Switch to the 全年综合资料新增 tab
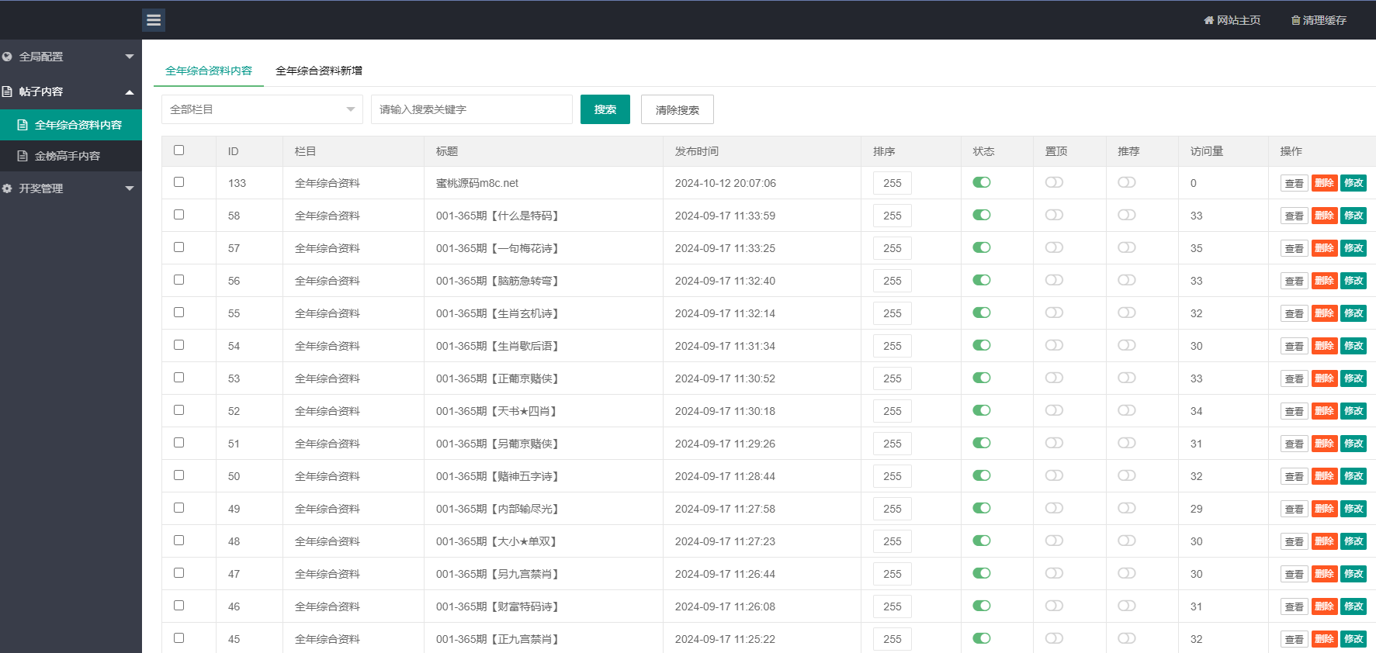 pyautogui.click(x=318, y=71)
